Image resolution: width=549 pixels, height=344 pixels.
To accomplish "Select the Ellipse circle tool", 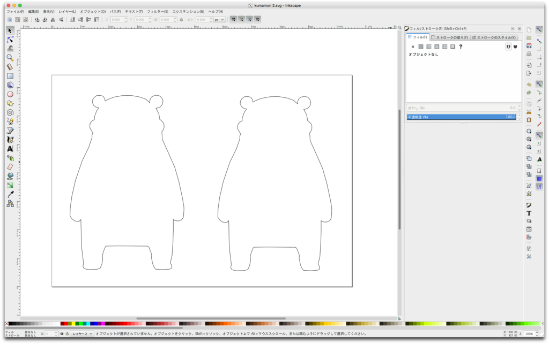I will point(10,94).
